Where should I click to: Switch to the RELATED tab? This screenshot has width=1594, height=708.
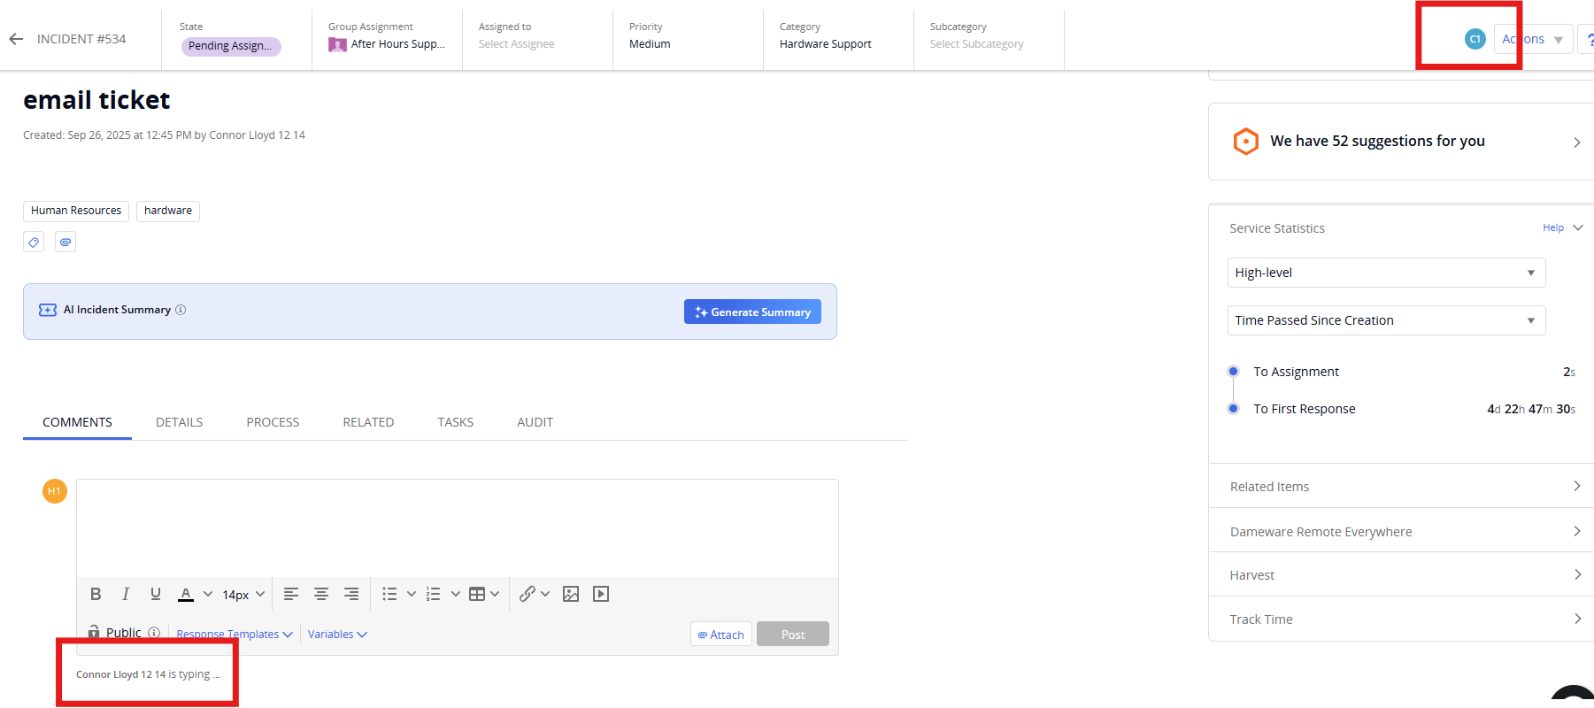click(x=368, y=422)
